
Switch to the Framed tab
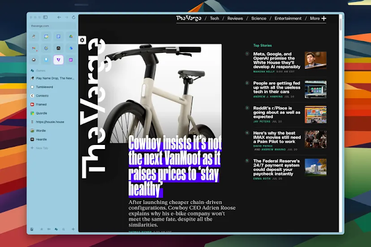[x=52, y=104]
